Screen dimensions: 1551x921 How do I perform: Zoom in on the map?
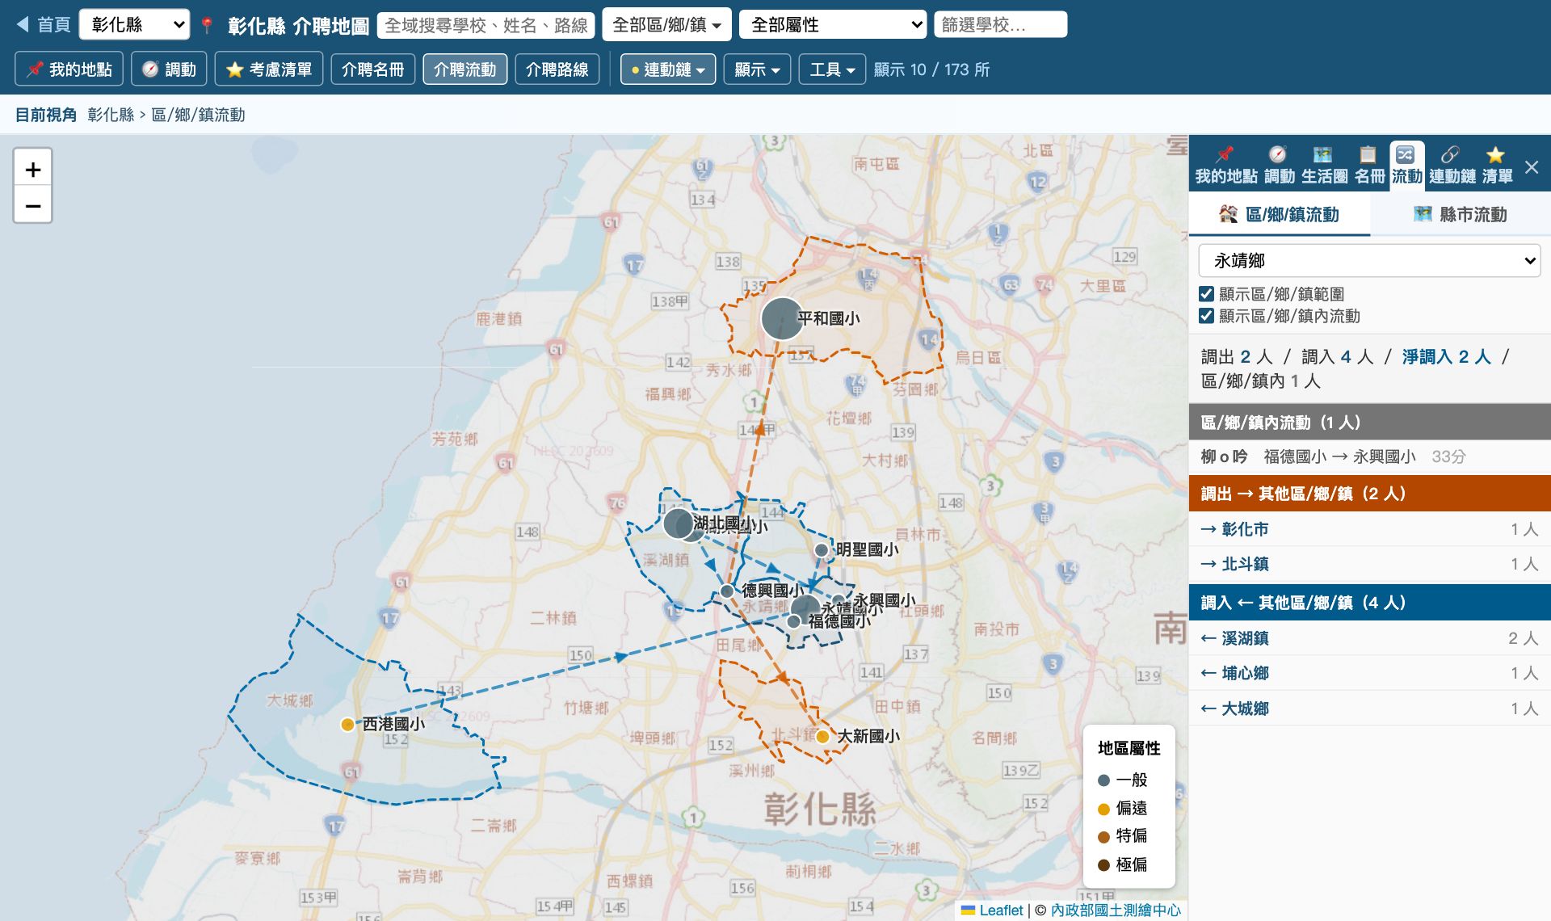pyautogui.click(x=33, y=170)
